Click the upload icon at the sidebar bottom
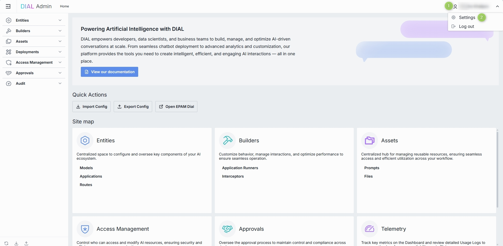Viewport: 503px width, 246px height. click(x=26, y=243)
